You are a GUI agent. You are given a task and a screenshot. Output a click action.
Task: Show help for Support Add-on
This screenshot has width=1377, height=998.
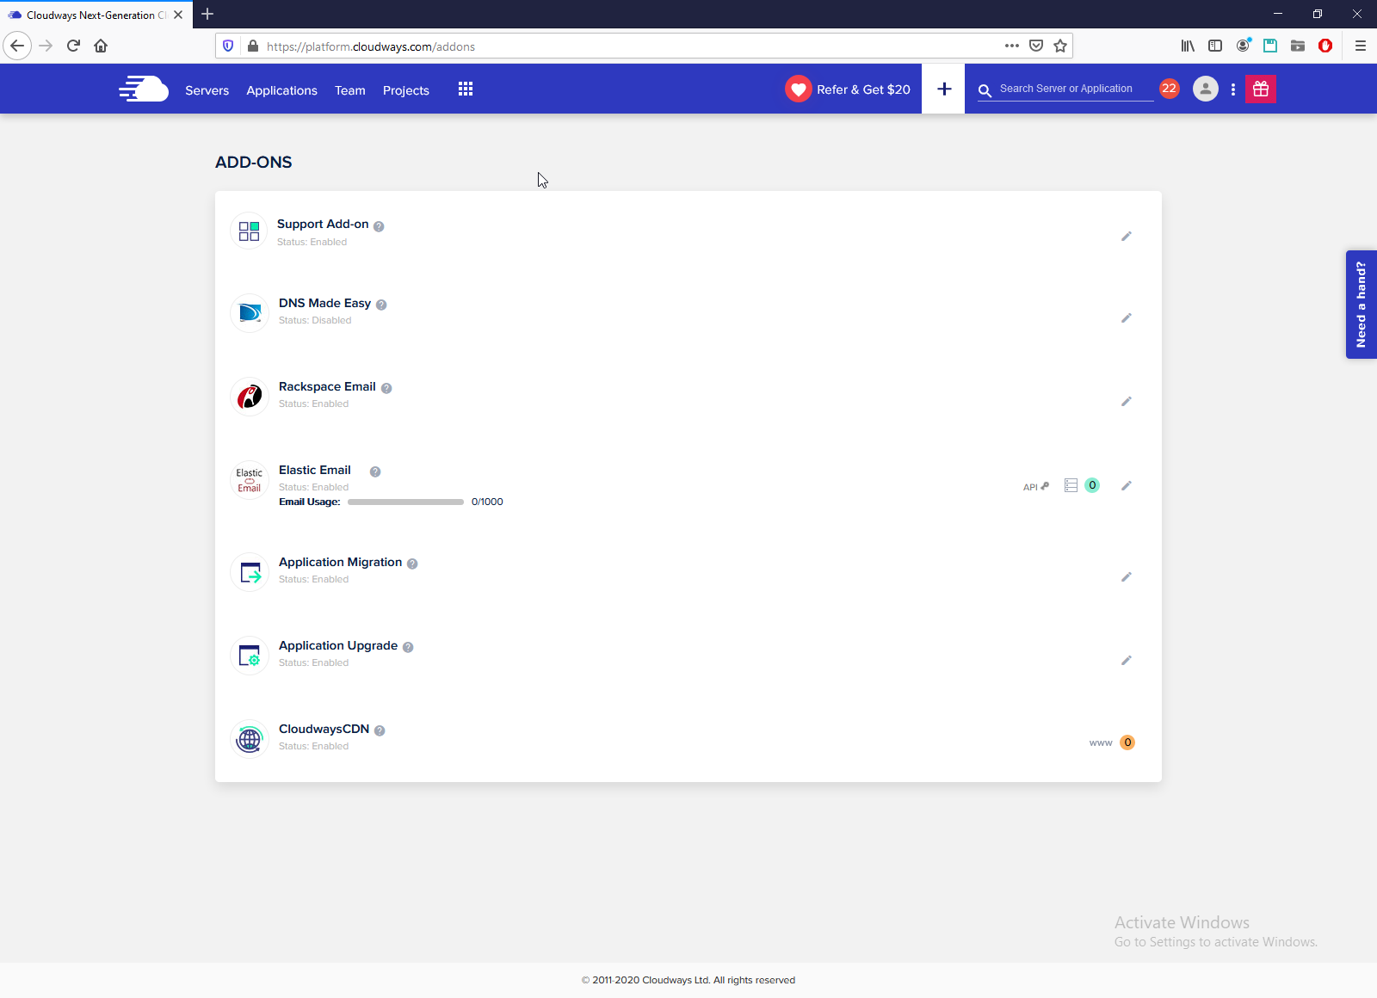click(x=379, y=225)
